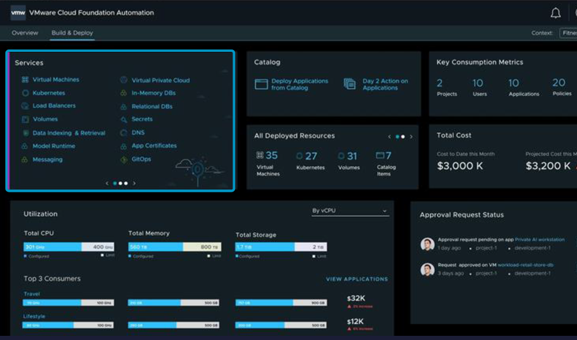577x340 pixels.
Task: Click the GitOps service icon
Action: click(124, 160)
